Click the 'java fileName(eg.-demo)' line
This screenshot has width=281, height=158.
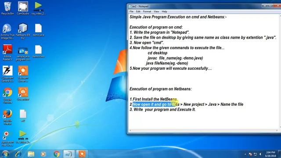tap(167, 63)
